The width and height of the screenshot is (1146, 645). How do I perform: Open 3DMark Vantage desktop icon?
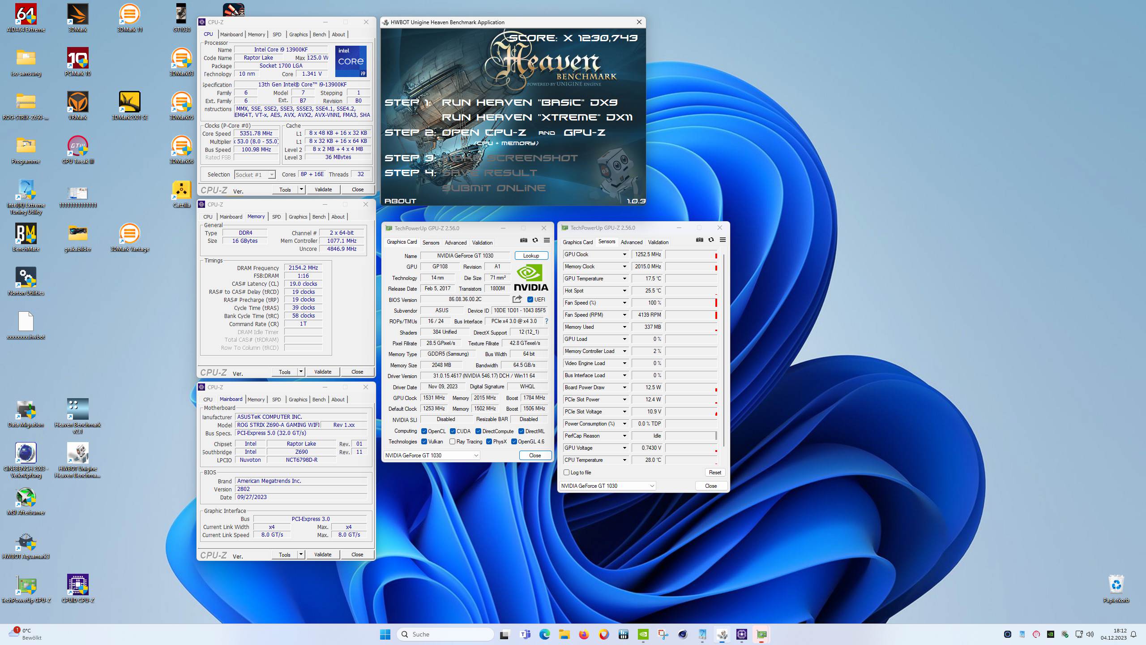coord(129,237)
